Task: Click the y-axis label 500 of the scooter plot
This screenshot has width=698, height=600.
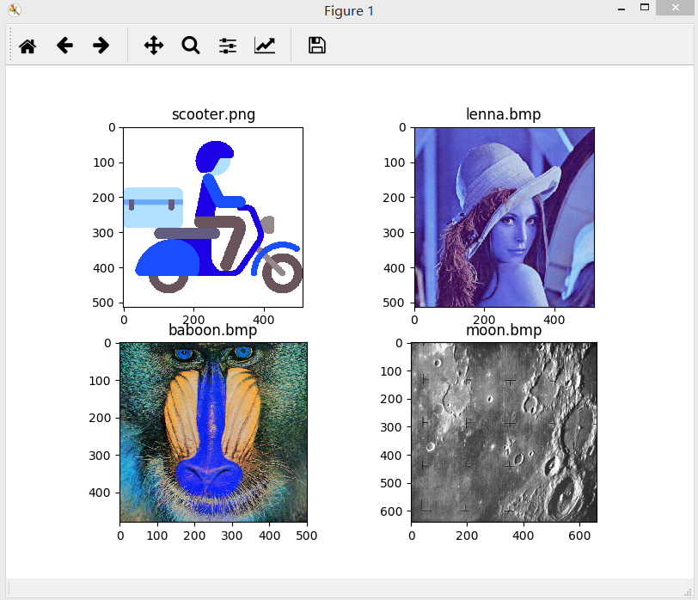Action: (x=103, y=303)
